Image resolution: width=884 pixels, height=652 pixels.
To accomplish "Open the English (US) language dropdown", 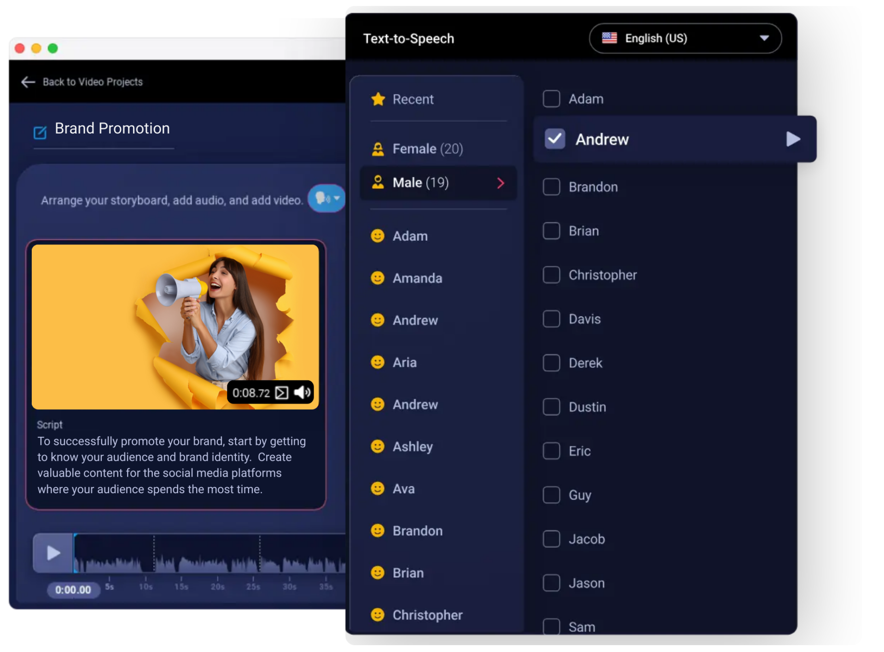I will (765, 38).
